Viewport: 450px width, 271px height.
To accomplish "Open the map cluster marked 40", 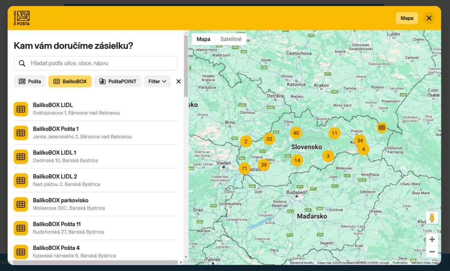I will pos(296,133).
